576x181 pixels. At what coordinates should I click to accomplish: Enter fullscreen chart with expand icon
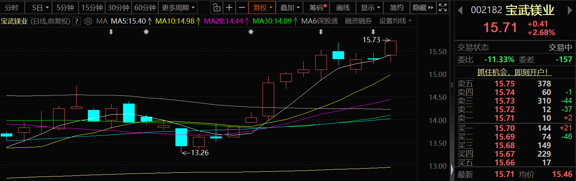pos(442,7)
